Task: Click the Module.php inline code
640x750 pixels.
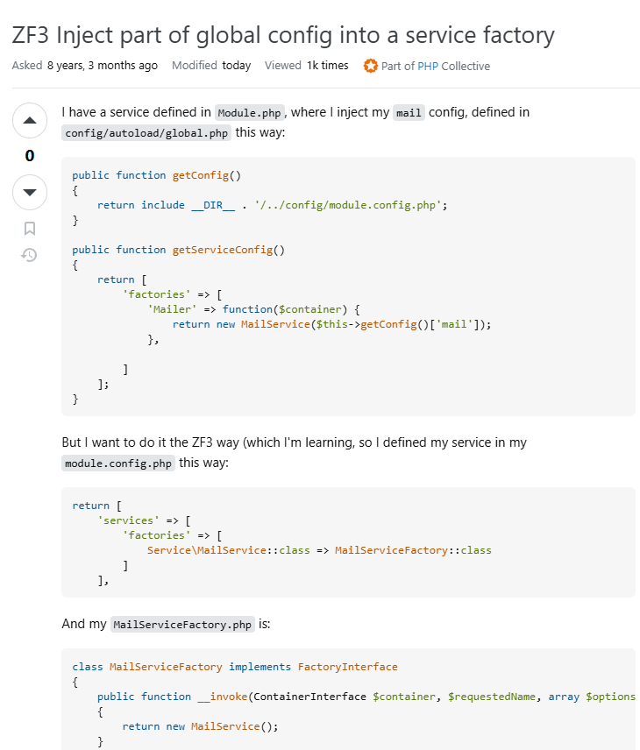Action: pyautogui.click(x=250, y=113)
